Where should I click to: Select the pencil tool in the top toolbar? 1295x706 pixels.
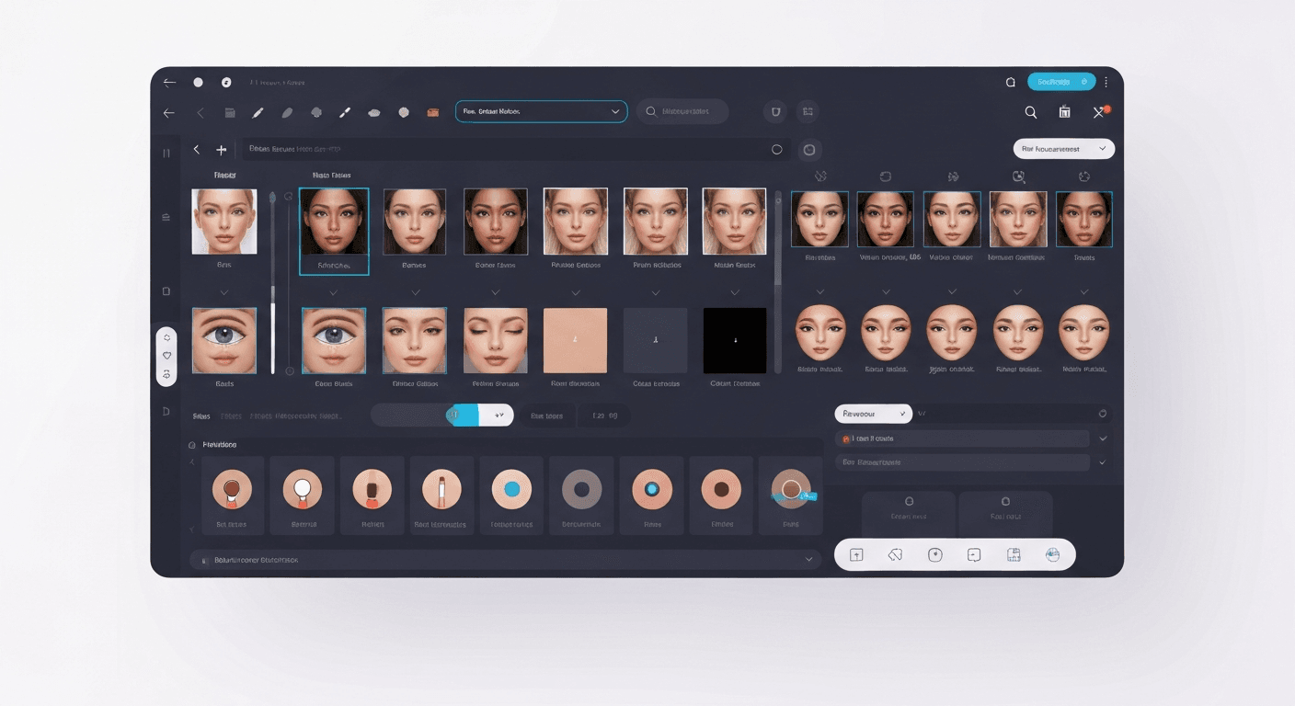(258, 111)
